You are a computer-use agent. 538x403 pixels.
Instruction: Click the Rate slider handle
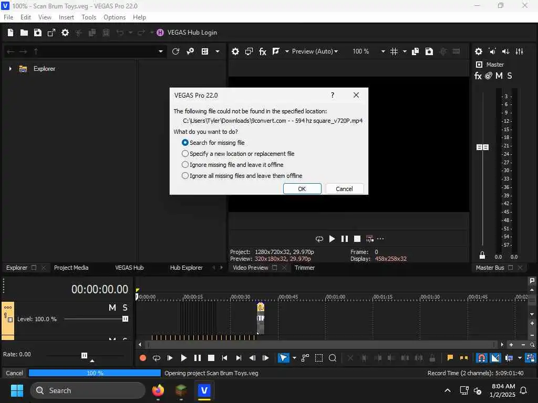pyautogui.click(x=84, y=355)
